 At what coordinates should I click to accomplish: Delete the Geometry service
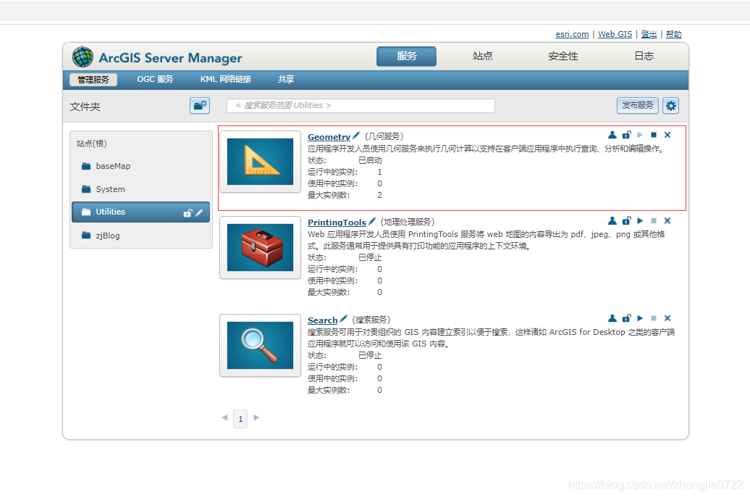click(x=667, y=135)
